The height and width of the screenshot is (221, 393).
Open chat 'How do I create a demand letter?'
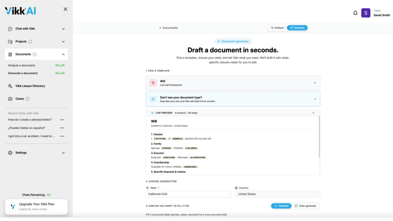point(30,120)
